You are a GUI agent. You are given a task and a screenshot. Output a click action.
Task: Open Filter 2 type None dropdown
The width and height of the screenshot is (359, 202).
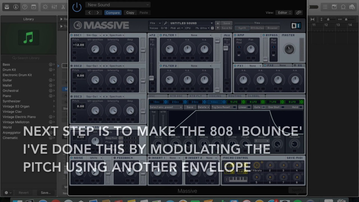pyautogui.click(x=195, y=66)
